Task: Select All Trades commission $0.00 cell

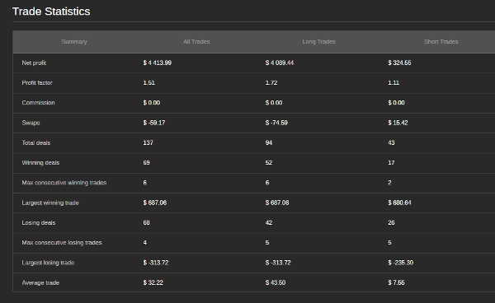Action: (x=152, y=103)
